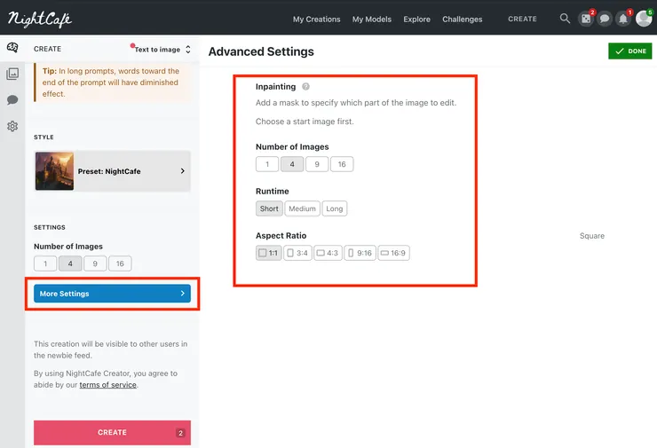
Task: Open the gallery icon in left sidebar
Action: point(12,75)
